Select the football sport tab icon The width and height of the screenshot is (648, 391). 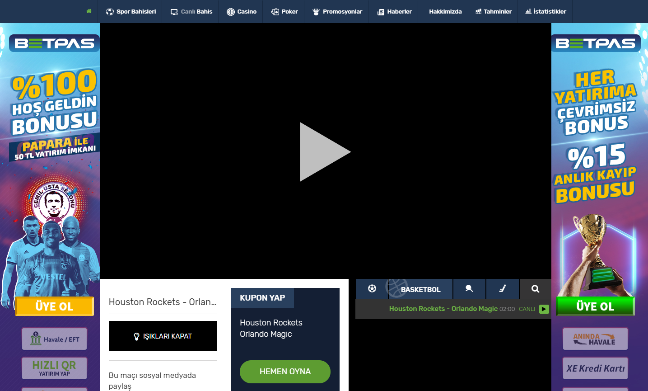[372, 288]
